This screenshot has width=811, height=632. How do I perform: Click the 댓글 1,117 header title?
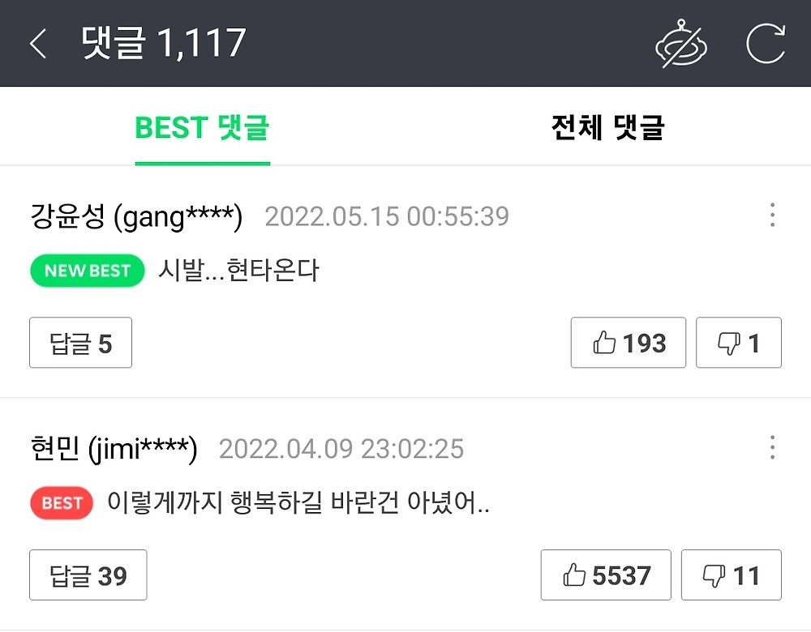click(x=164, y=43)
